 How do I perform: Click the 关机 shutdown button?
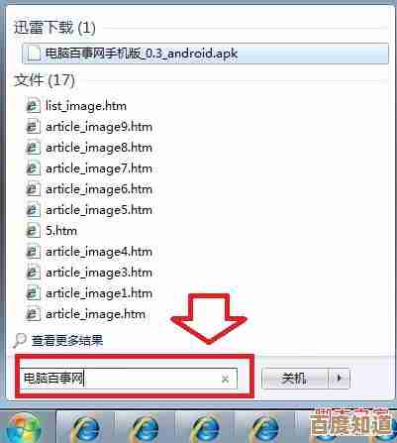point(295,379)
